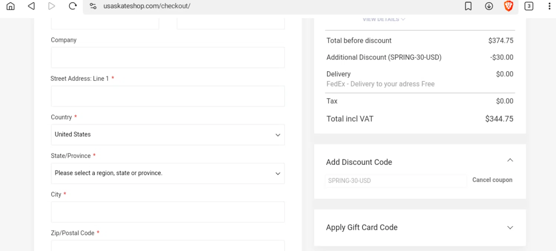Click the Total before discount label
Viewport: 556px width, 251px height.
click(x=359, y=41)
